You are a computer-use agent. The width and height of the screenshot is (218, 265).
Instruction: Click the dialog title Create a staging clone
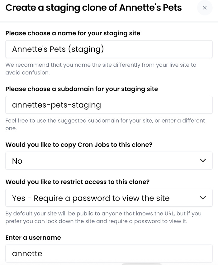pos(93,7)
